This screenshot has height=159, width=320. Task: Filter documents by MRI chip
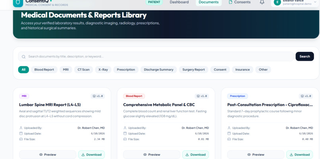(x=66, y=70)
